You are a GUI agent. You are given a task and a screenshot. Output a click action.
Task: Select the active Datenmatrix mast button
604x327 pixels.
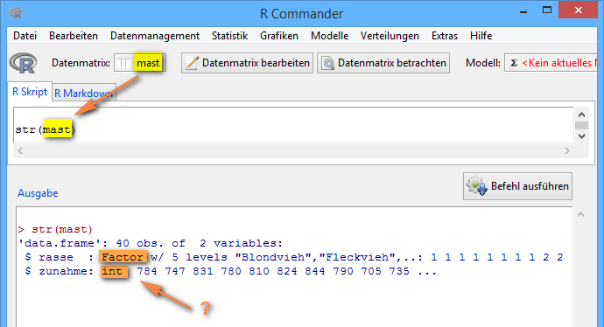pos(140,63)
